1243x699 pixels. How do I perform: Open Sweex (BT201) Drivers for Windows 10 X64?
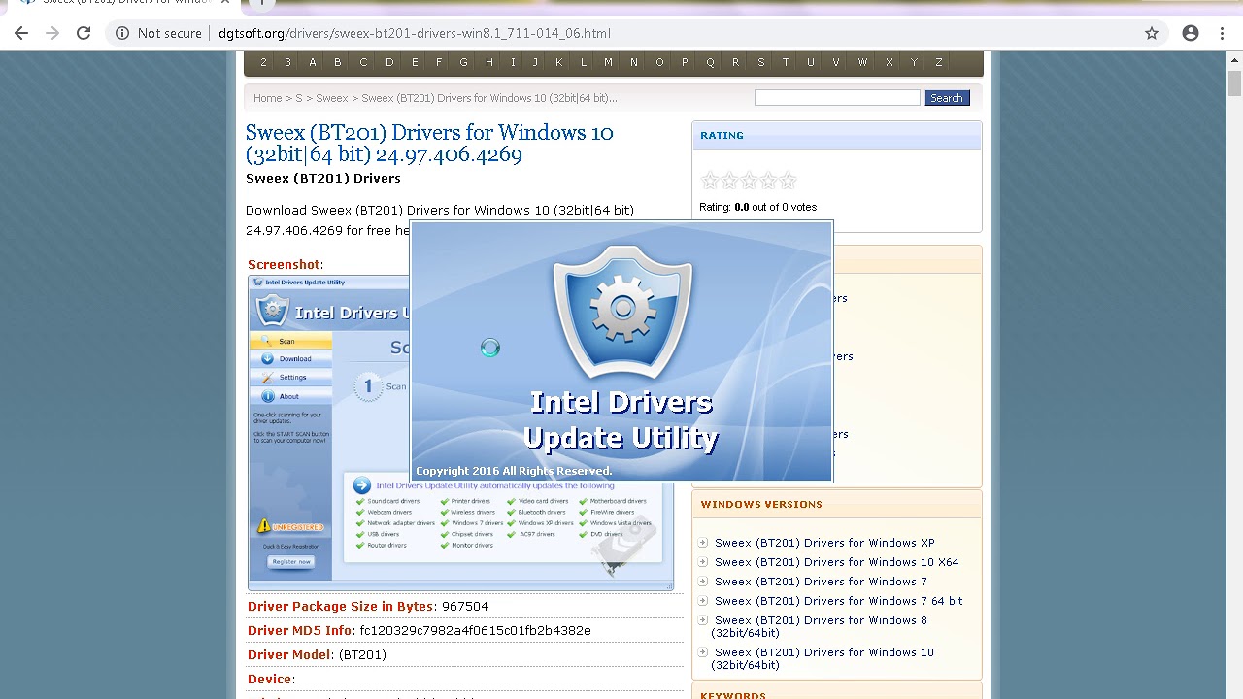(837, 562)
